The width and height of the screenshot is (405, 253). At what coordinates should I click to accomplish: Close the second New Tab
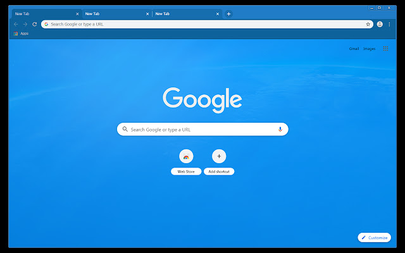pos(147,14)
